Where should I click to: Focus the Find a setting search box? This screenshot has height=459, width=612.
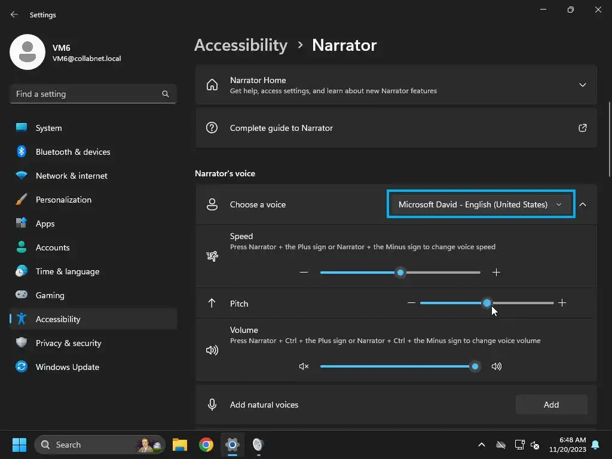(93, 94)
